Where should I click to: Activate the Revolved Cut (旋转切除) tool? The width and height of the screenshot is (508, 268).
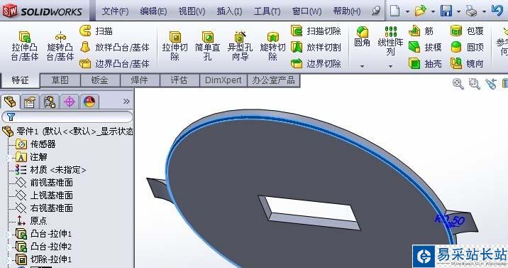[272, 46]
